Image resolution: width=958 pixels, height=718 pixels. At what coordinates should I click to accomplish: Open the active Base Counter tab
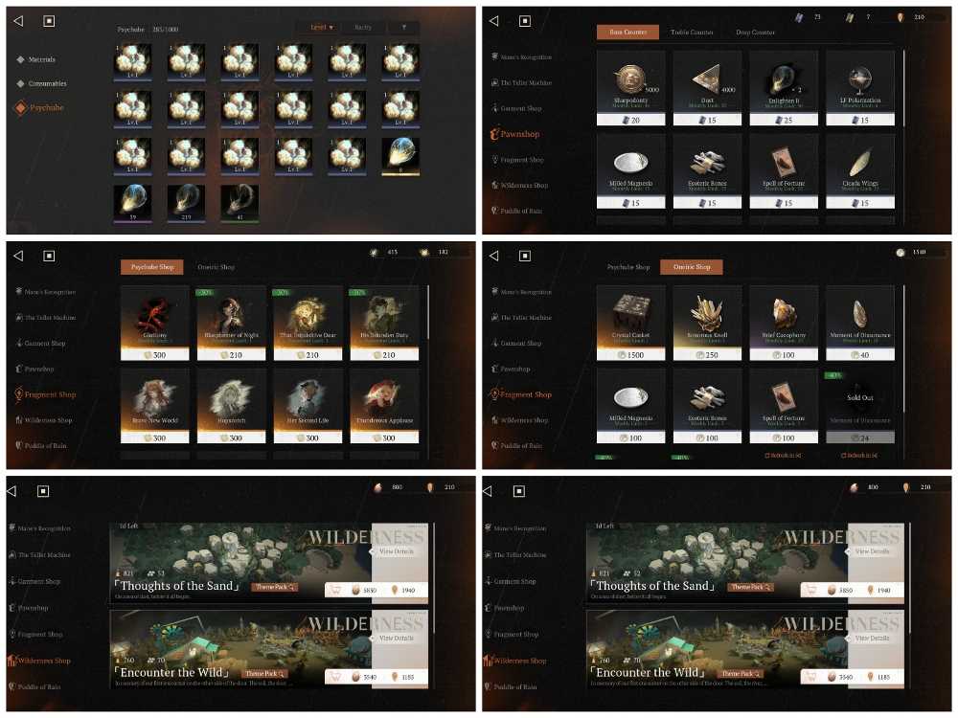627,32
